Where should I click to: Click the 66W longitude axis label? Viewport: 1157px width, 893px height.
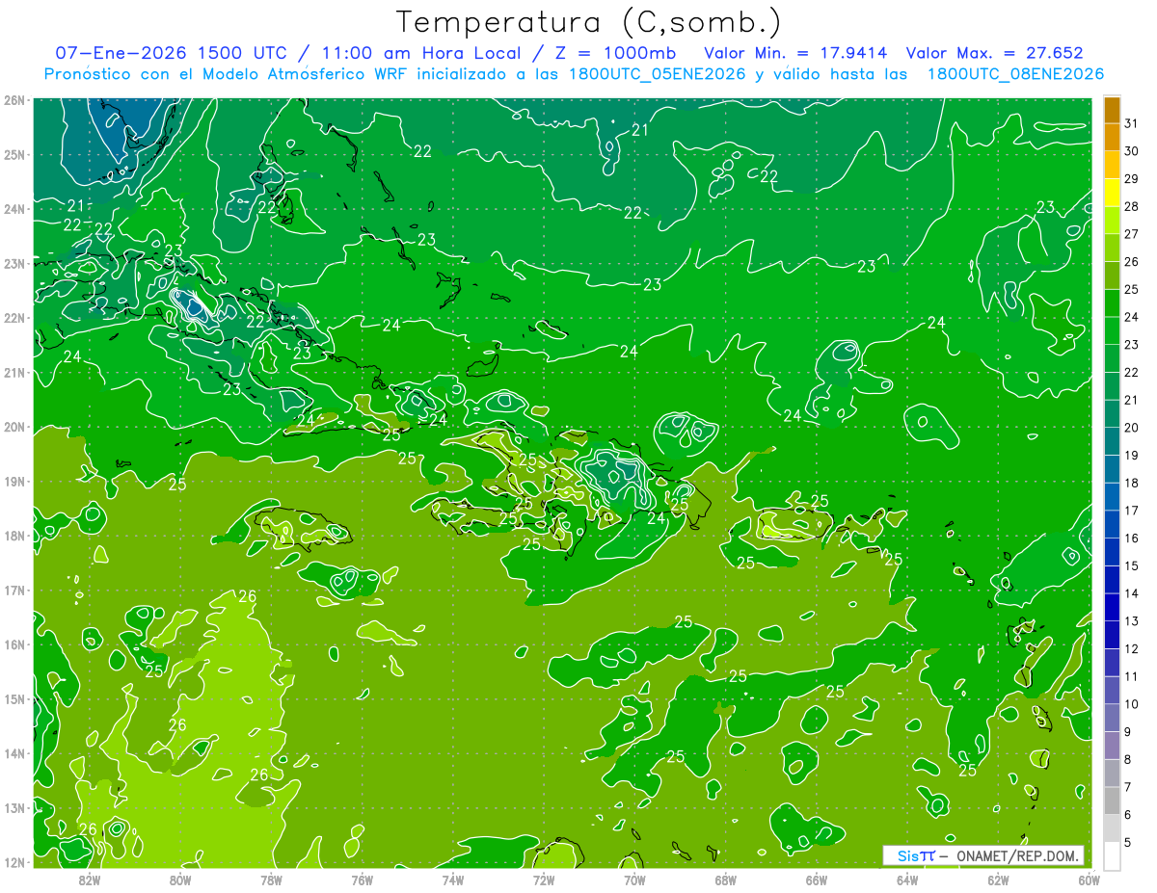coord(817,880)
